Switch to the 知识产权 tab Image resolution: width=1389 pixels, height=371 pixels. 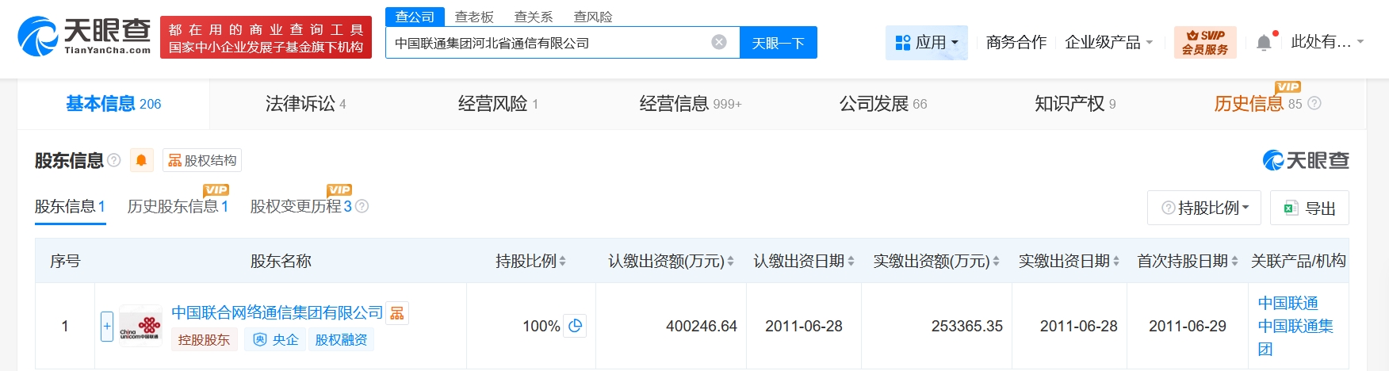coord(1074,104)
